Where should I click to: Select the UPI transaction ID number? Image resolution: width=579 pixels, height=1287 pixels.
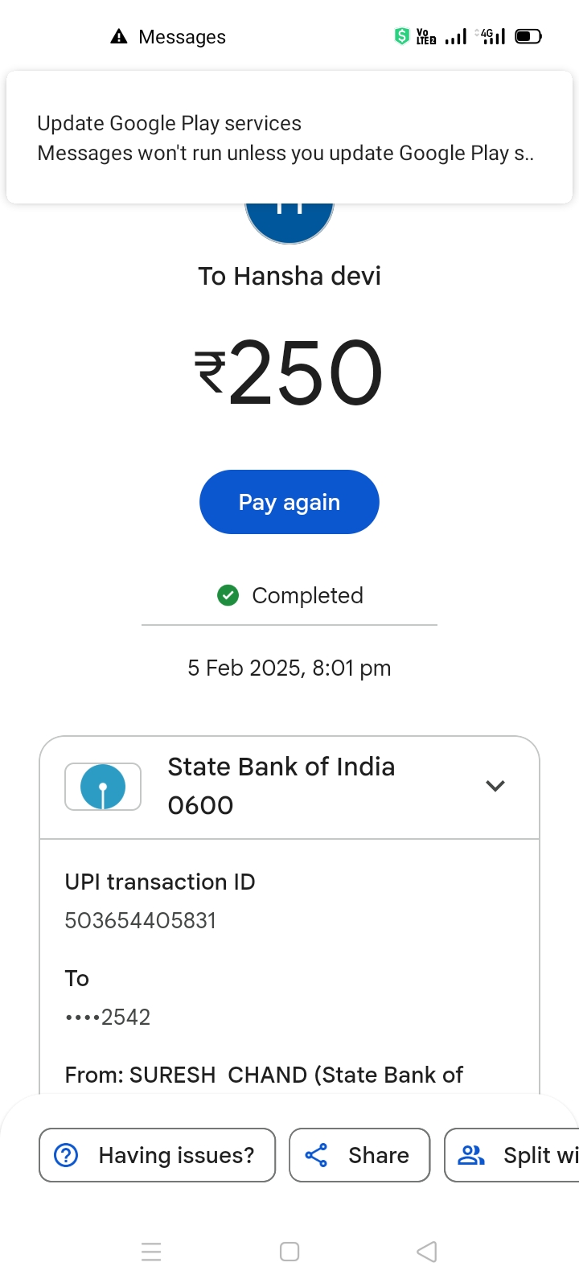(141, 920)
